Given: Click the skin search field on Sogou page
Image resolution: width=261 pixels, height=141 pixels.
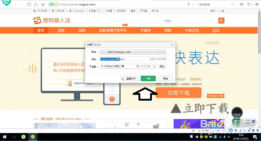Looking at the screenshot, I should [190, 21].
